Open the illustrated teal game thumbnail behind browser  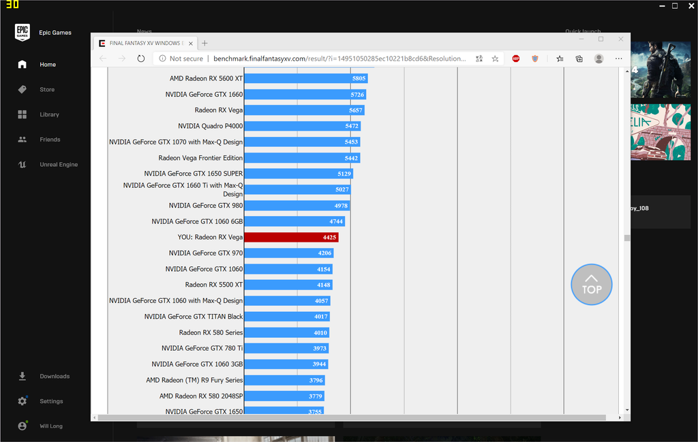(x=661, y=132)
